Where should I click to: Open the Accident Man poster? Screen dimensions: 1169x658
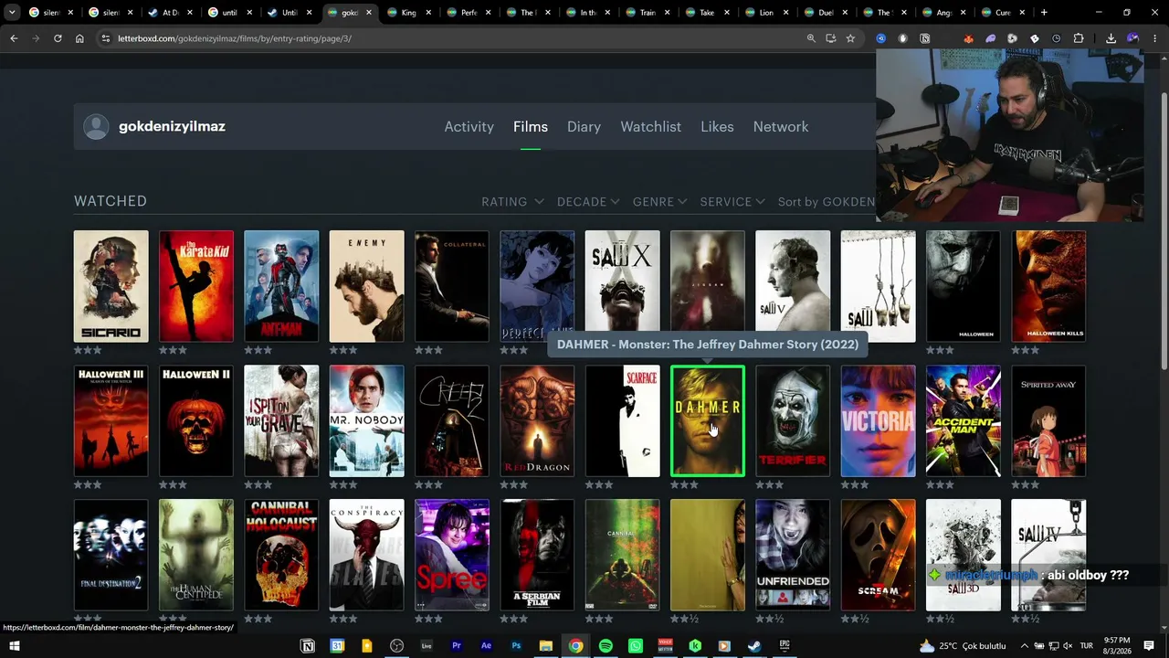[964, 421]
